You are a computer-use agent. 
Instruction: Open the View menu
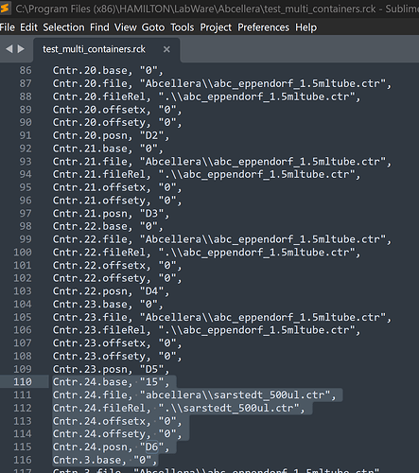[126, 27]
